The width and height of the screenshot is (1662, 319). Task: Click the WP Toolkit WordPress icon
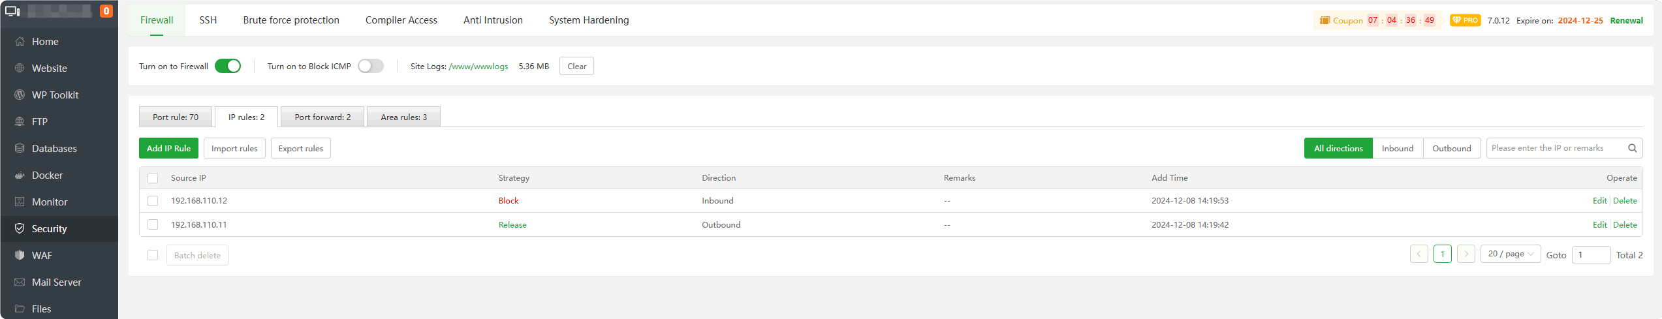coord(20,95)
